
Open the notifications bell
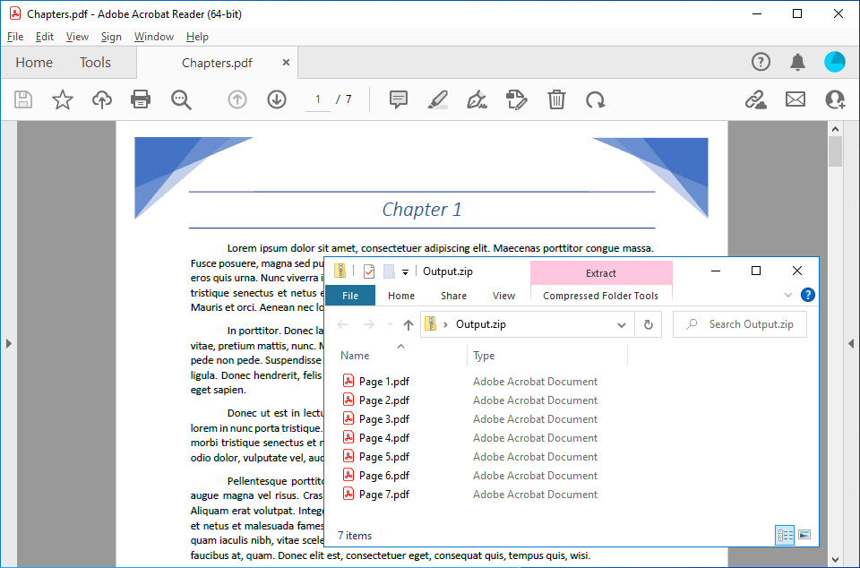797,62
